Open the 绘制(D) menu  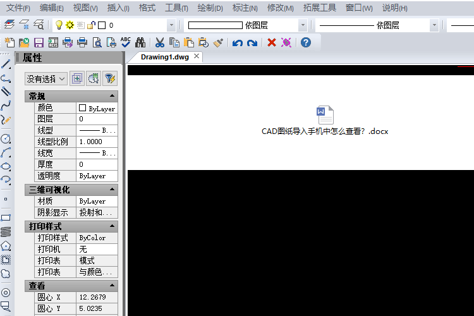coord(210,8)
